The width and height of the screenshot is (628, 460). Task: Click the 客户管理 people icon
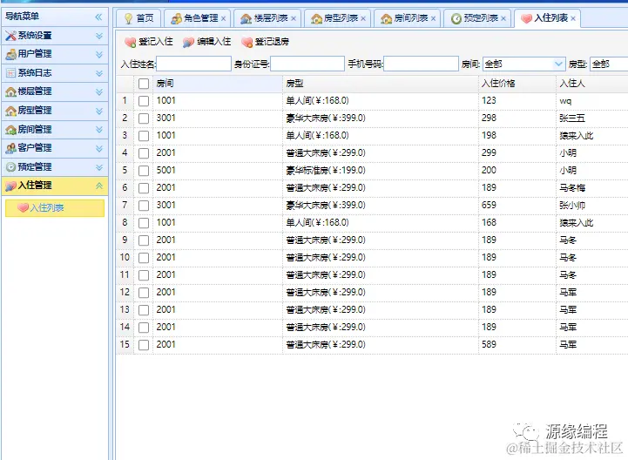tap(10, 148)
